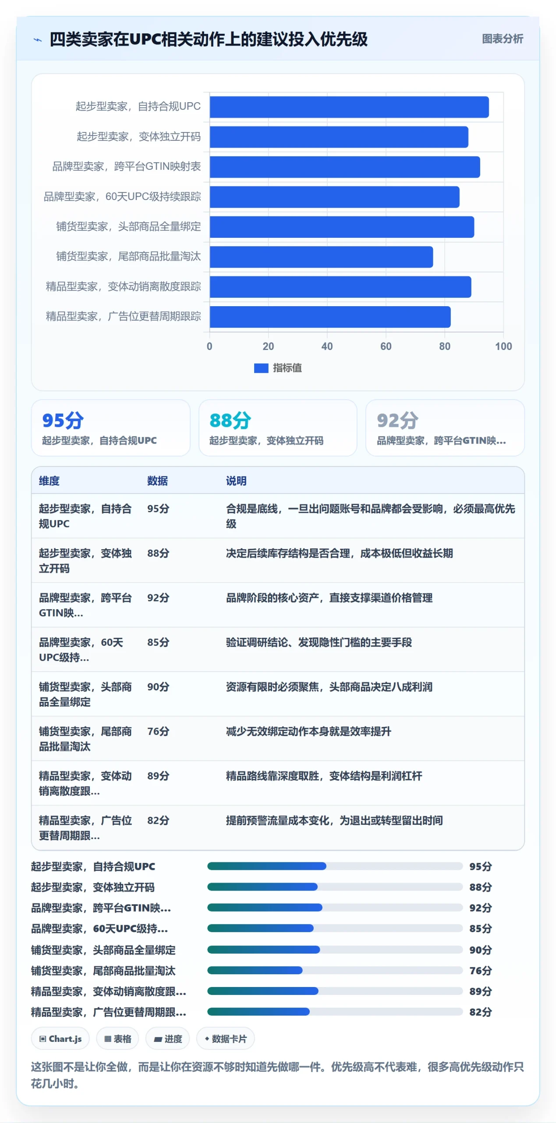The image size is (556, 1123).
Task: Click the 82分 value beside the progress bar
Action: coord(480,1012)
